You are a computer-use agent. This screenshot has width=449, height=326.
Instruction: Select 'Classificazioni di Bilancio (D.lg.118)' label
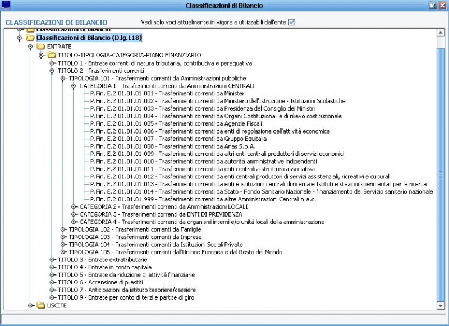point(89,38)
